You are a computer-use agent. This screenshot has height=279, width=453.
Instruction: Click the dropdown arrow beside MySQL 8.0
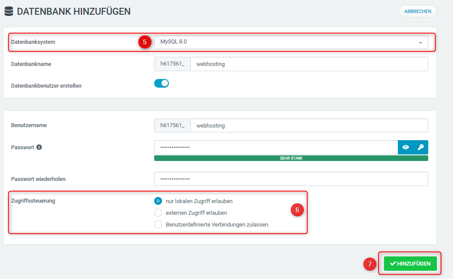click(420, 42)
